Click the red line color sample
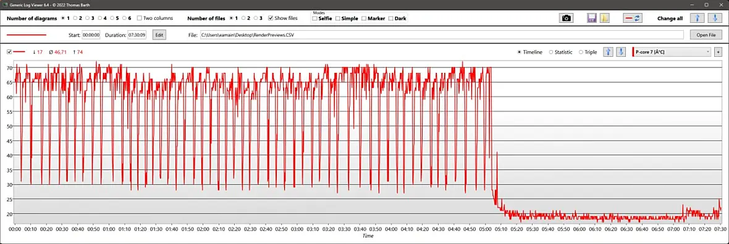 27,35
